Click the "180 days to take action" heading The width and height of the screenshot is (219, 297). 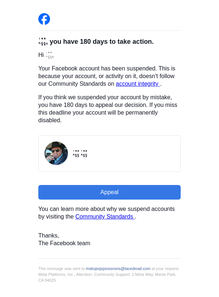pos(101,42)
